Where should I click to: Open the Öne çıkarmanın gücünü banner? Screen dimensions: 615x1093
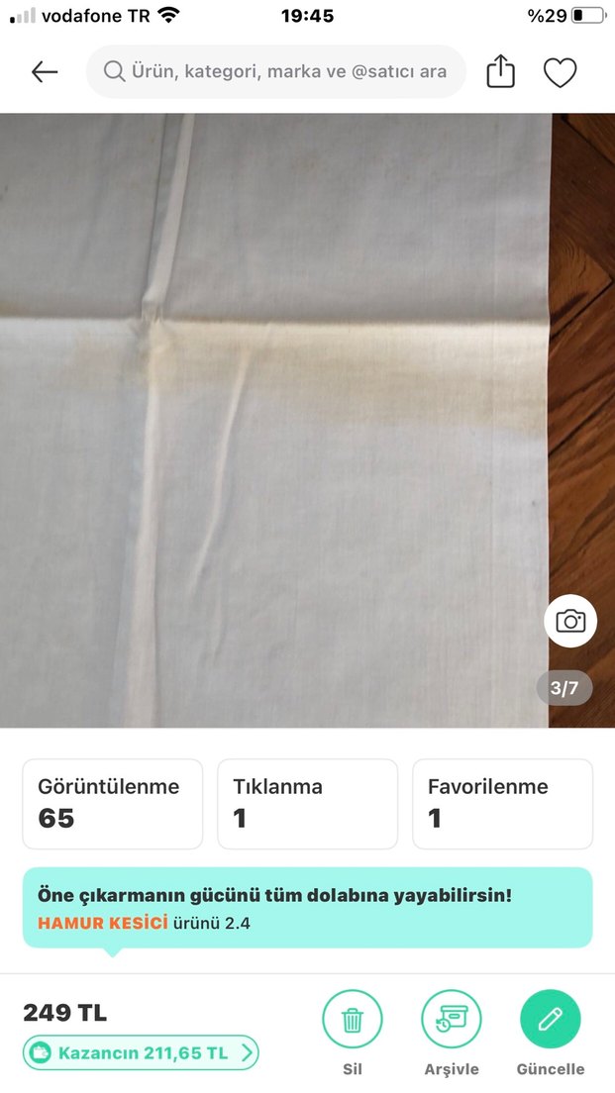(x=307, y=908)
